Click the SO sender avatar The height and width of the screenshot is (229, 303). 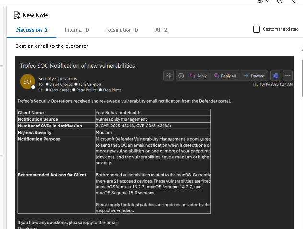click(x=27, y=81)
